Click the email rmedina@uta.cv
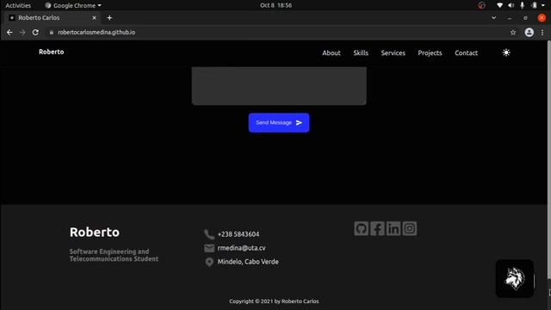The image size is (551, 310). pos(241,248)
